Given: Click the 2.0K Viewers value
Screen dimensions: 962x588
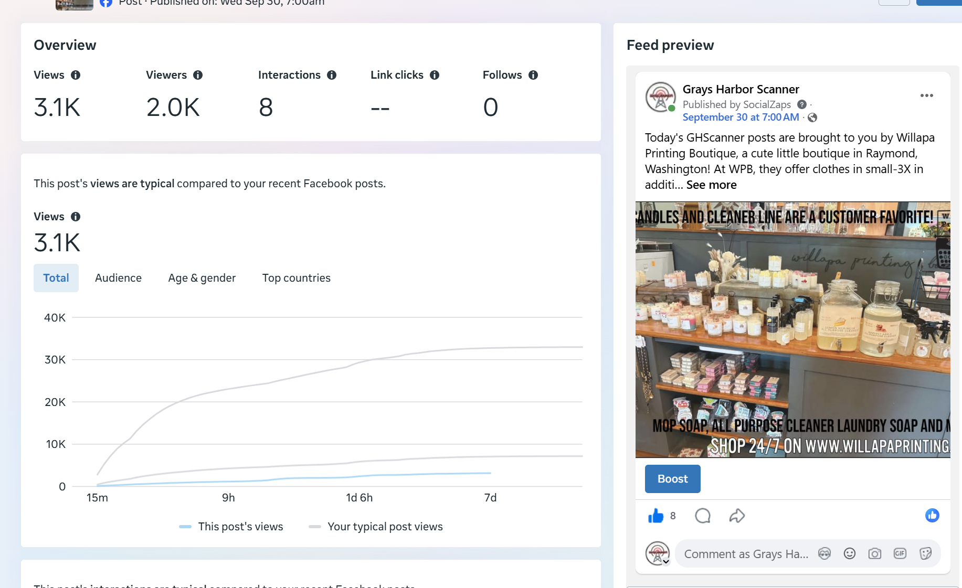Looking at the screenshot, I should pos(173,108).
